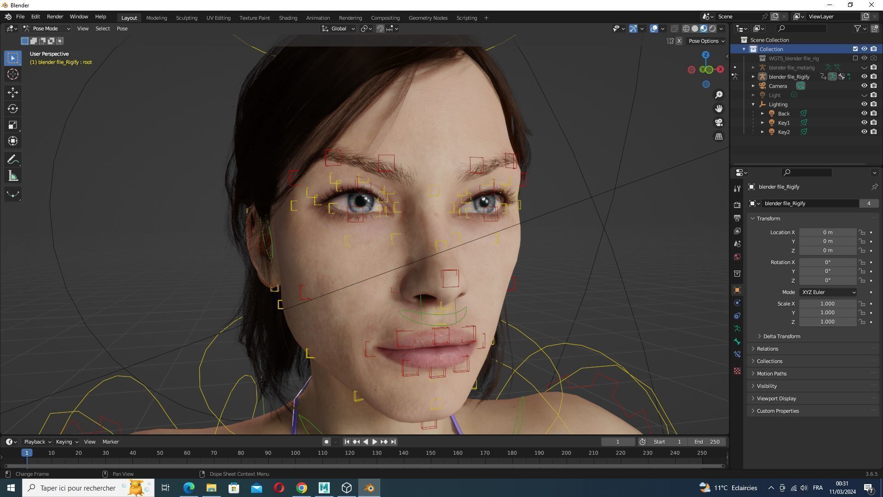
Task: Open Render properties tab icon
Action: point(737,205)
